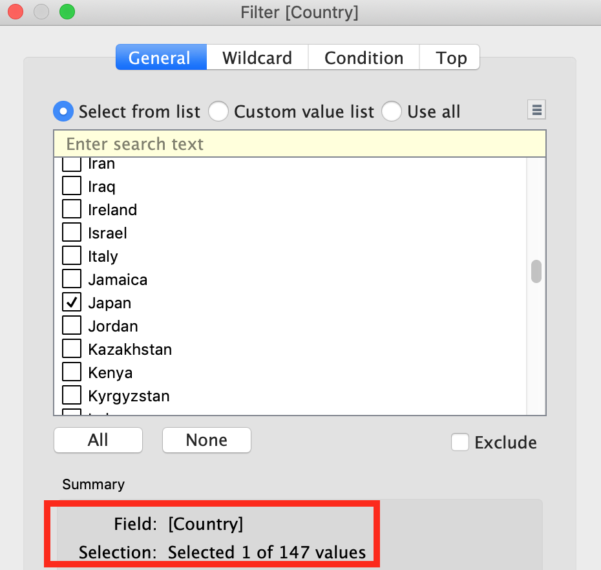Enable the Use all option
This screenshot has height=570, width=601.
coord(392,111)
